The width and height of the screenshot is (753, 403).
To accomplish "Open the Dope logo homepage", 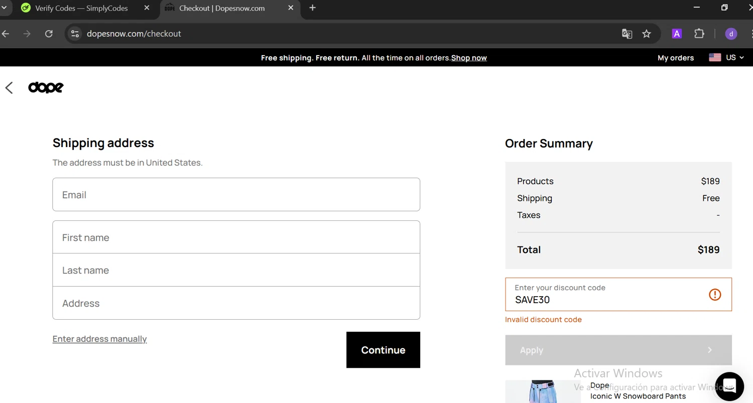I will pos(46,87).
